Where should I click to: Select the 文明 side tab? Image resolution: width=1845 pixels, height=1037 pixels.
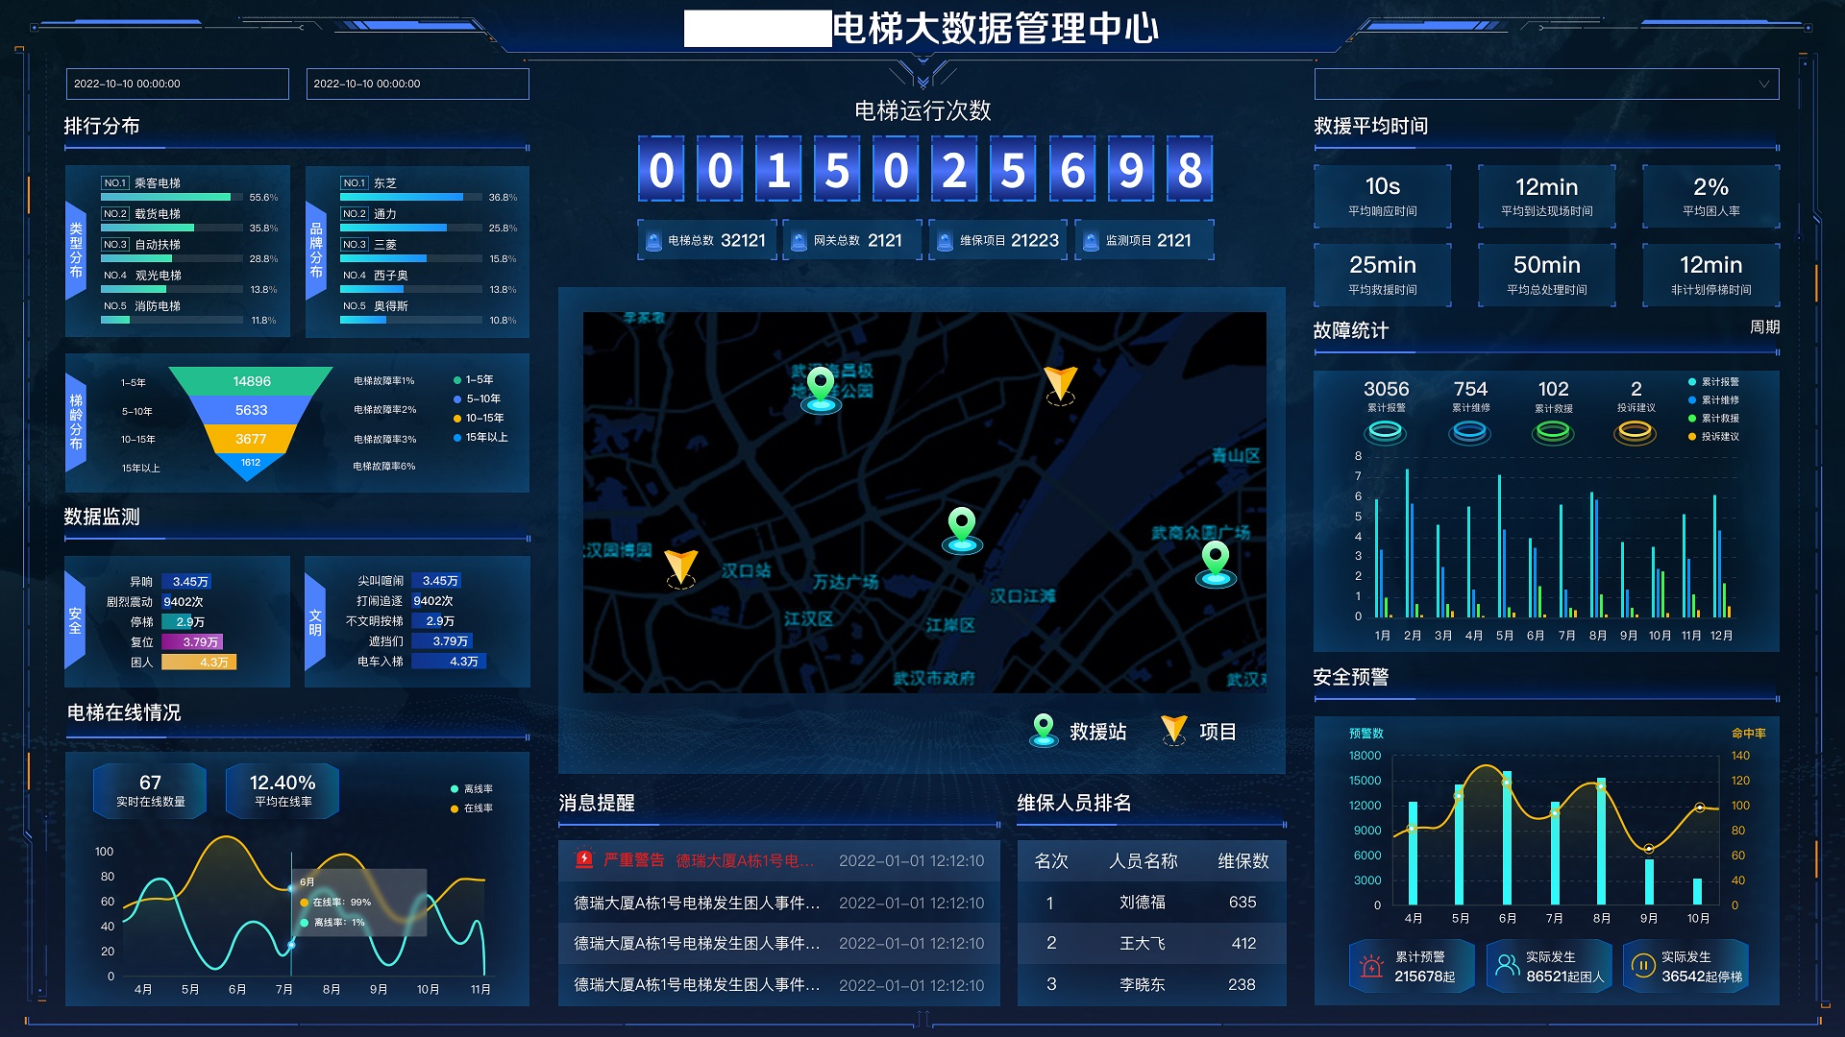point(315,622)
